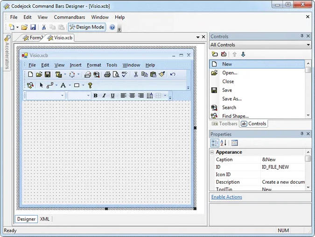Image resolution: width=315 pixels, height=237 pixels.
Task: Click the New document icon in main toolbar
Action: [x=12, y=27]
